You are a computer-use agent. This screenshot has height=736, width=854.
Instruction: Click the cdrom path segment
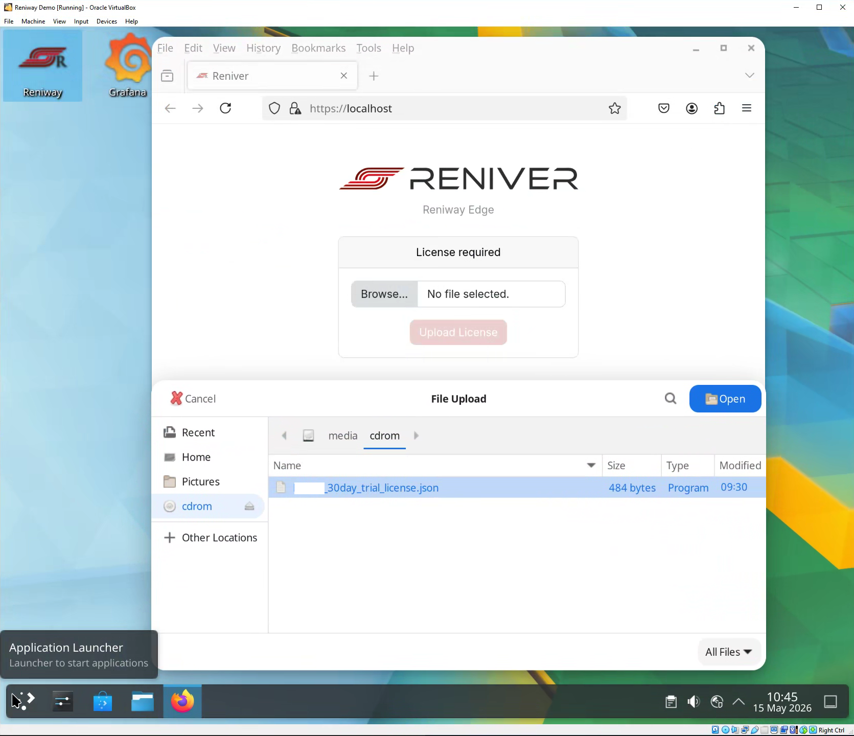[385, 435]
